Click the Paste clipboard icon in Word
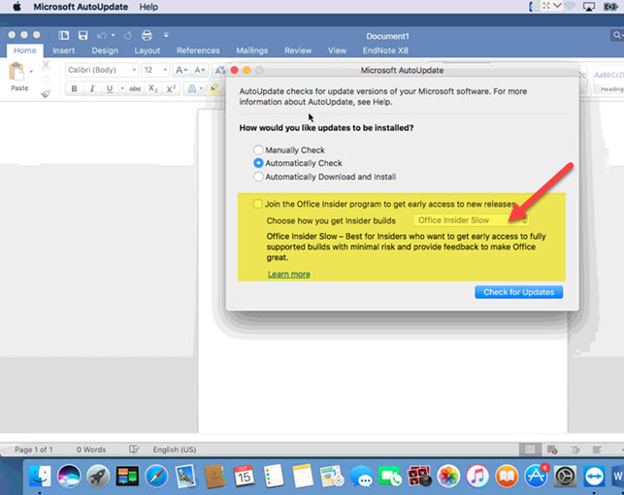The image size is (624, 495). (x=16, y=72)
